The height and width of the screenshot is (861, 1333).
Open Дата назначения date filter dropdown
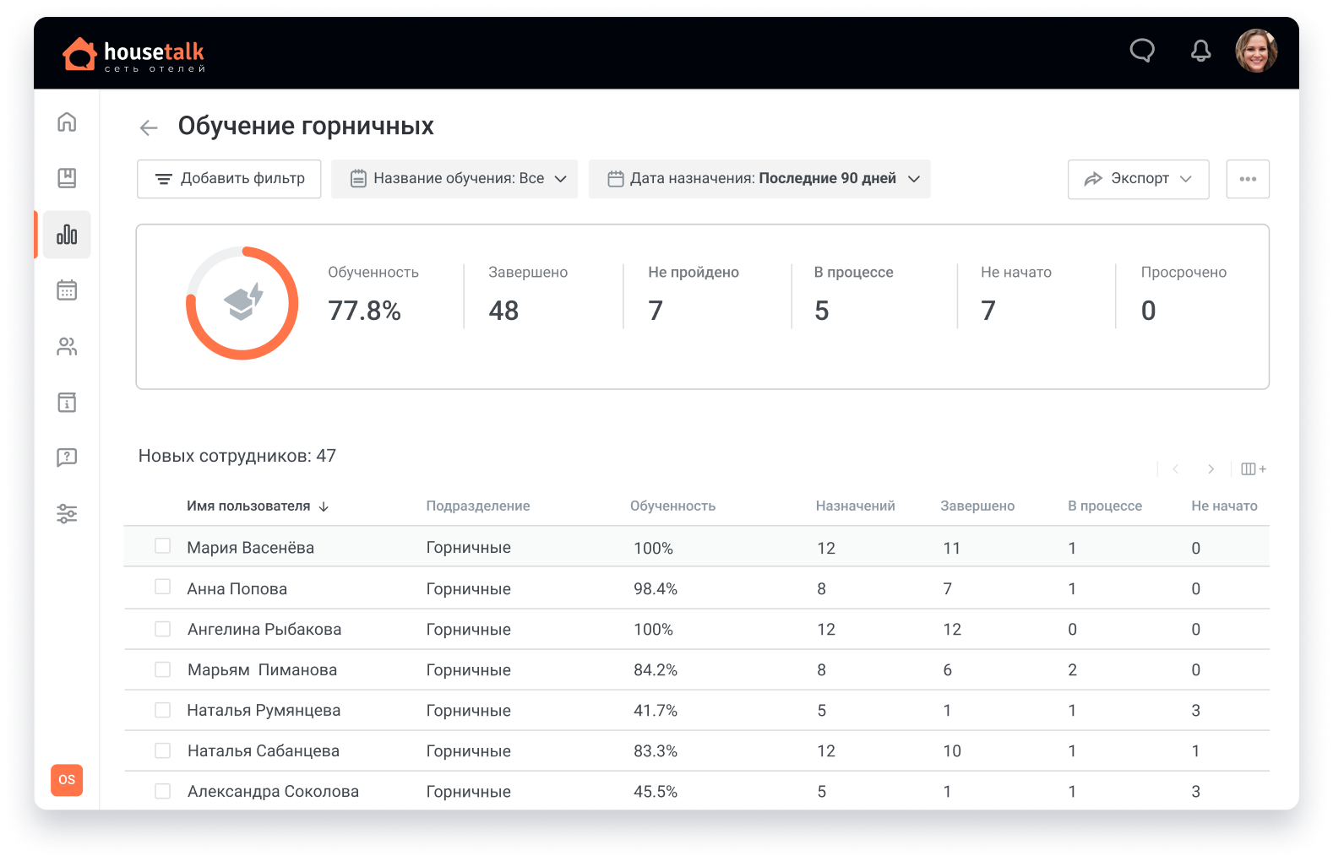point(759,179)
